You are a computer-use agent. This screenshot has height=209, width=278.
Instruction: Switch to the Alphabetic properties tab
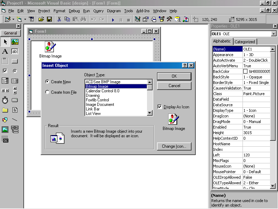point(222,41)
